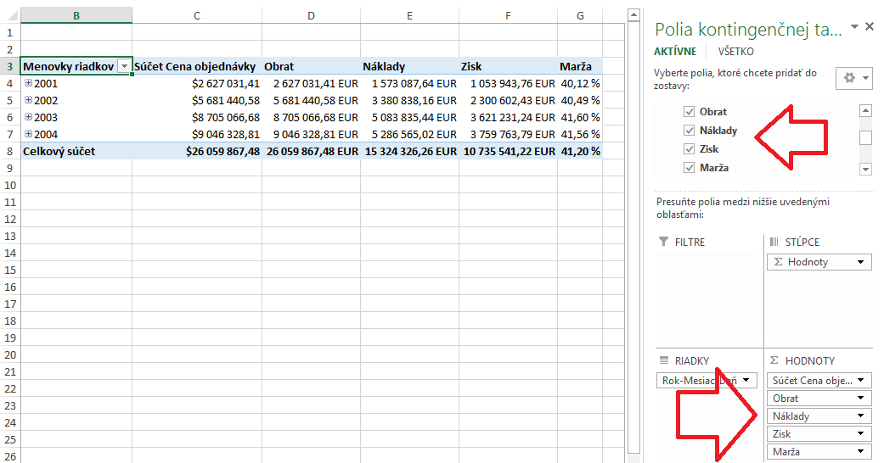
Task: Select row 8 header
Action: [10, 151]
